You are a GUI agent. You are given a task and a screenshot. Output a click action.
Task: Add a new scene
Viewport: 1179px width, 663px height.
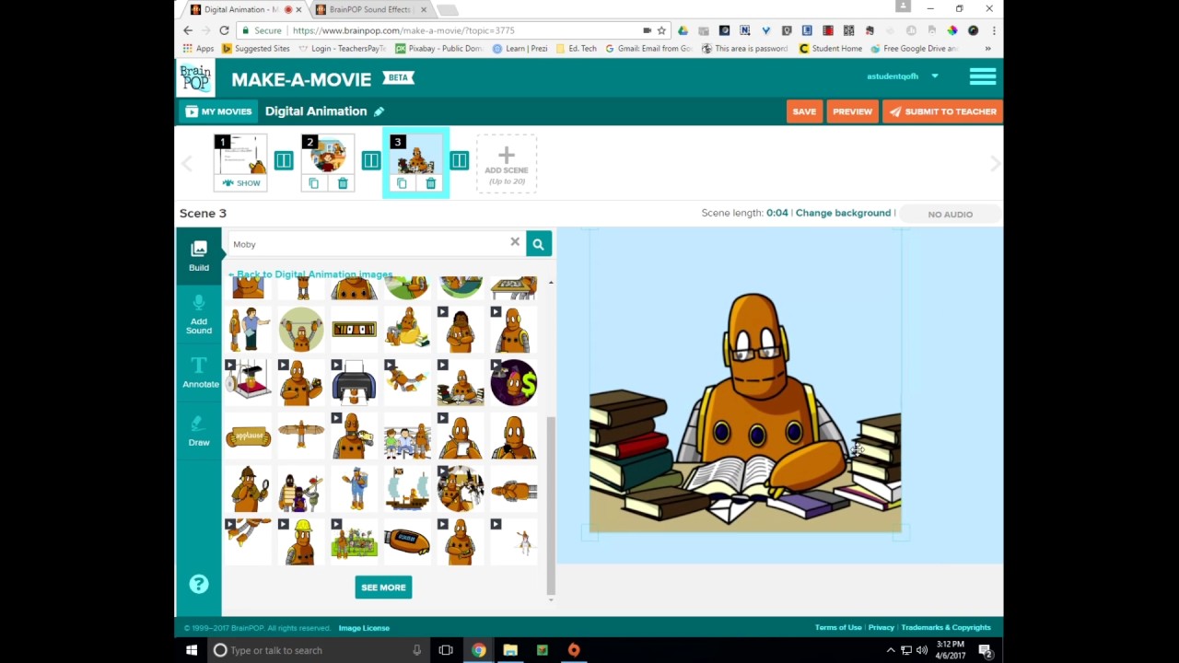[507, 164]
